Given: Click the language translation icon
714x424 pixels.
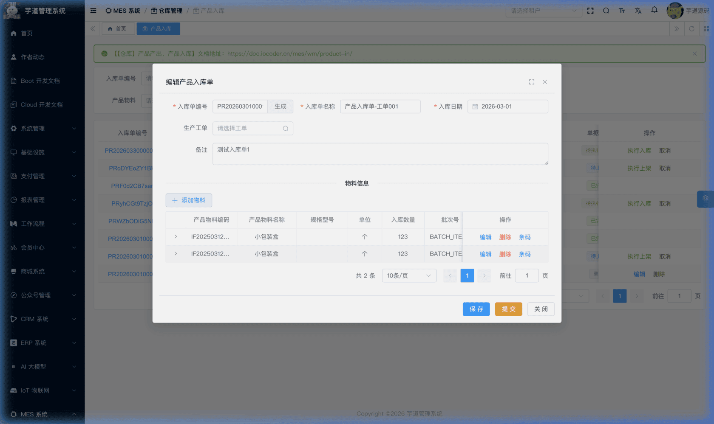Looking at the screenshot, I should click(638, 11).
